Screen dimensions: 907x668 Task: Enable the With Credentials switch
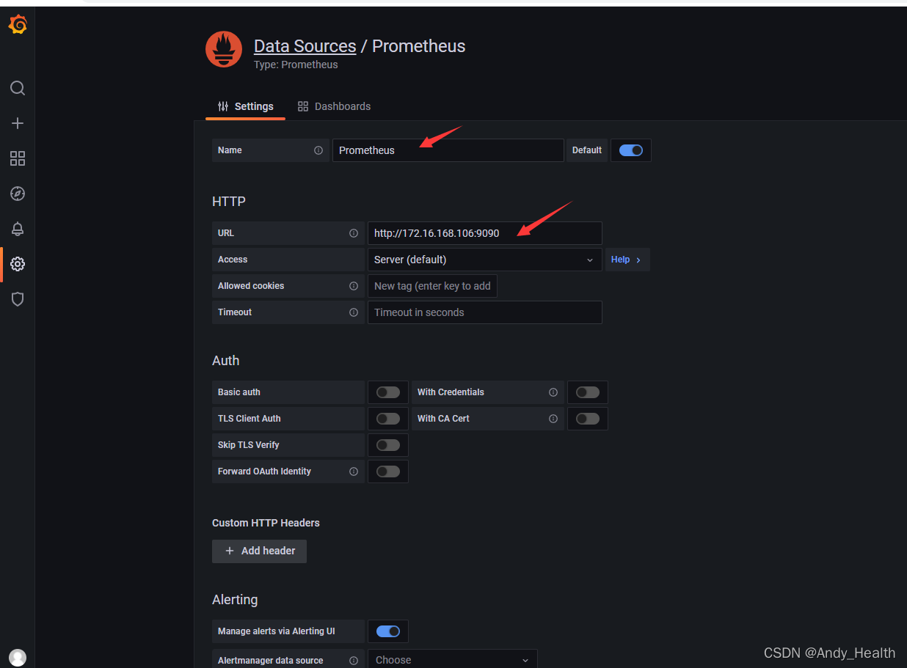588,392
